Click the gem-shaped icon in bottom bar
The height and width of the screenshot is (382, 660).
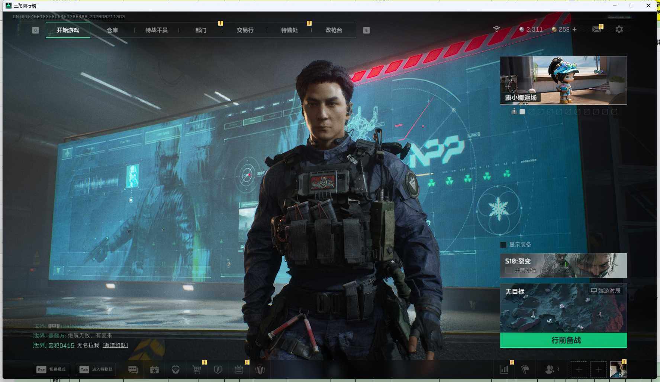176,369
